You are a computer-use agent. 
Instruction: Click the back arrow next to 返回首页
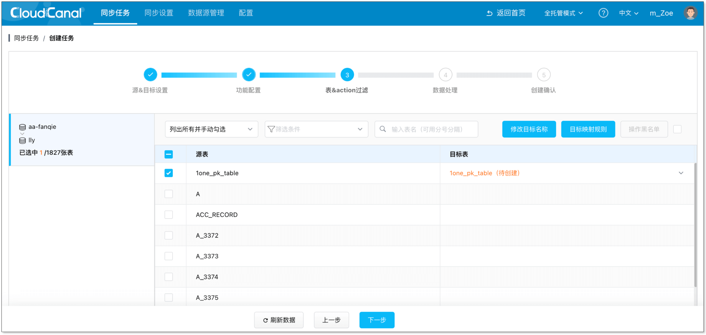pyautogui.click(x=489, y=13)
